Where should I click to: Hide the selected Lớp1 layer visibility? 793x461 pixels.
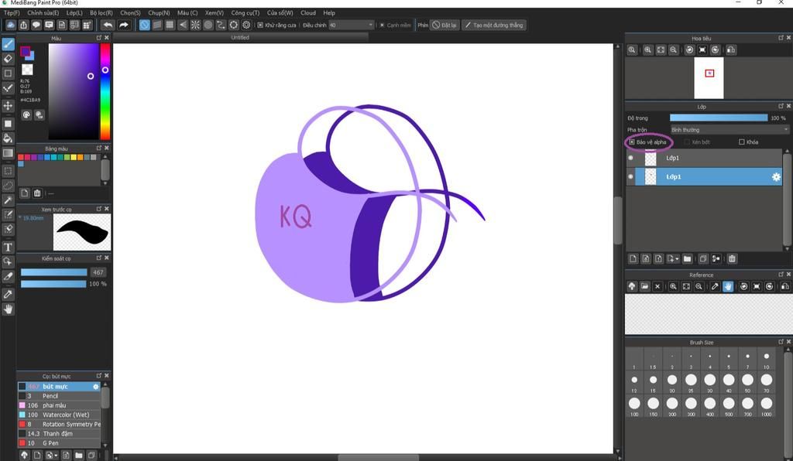pos(630,176)
